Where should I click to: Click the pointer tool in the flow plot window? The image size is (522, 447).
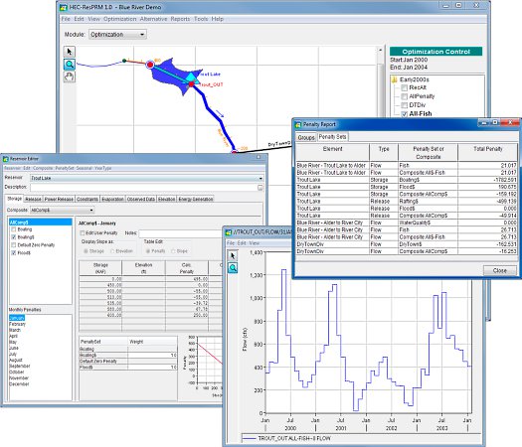pos(233,255)
